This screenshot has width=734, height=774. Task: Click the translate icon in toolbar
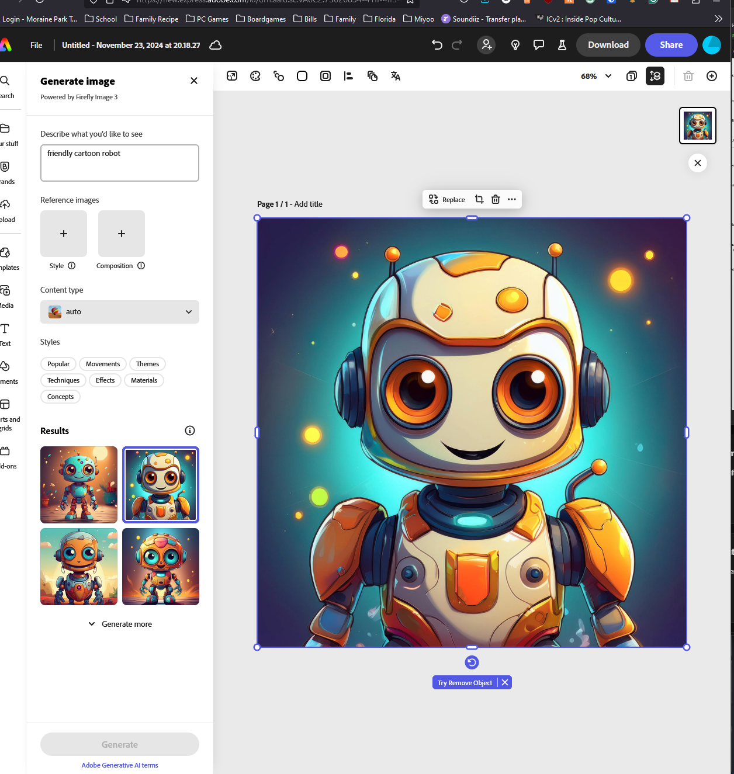pyautogui.click(x=396, y=76)
